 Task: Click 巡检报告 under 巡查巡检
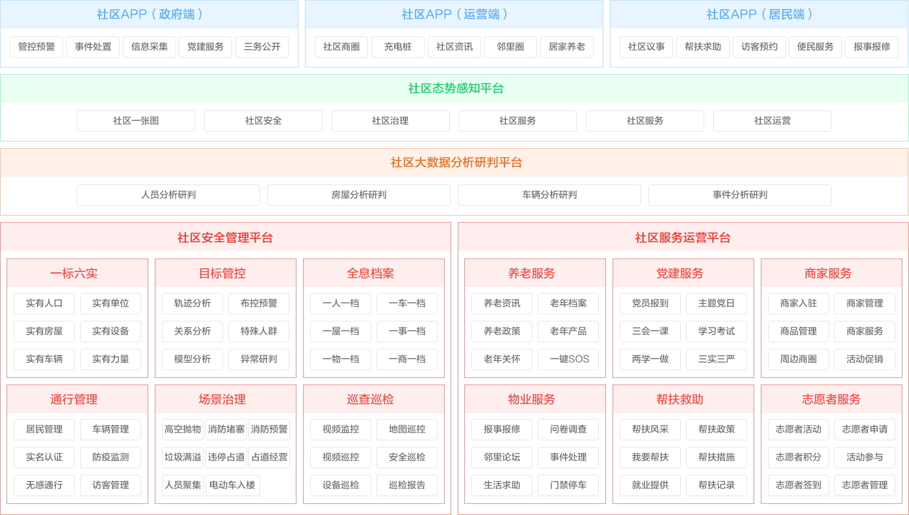pos(407,485)
